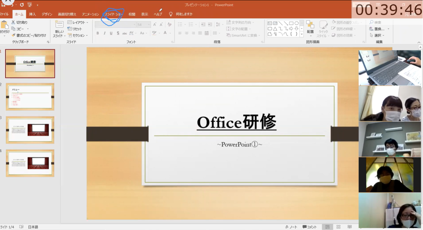Expand the shapes gallery with its More arrow
This screenshot has height=230, width=423.
302,34
